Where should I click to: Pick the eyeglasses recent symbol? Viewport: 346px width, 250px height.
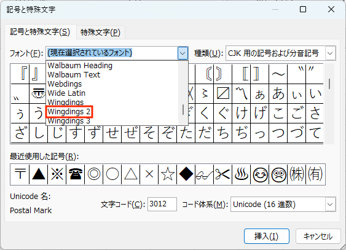pos(204,174)
